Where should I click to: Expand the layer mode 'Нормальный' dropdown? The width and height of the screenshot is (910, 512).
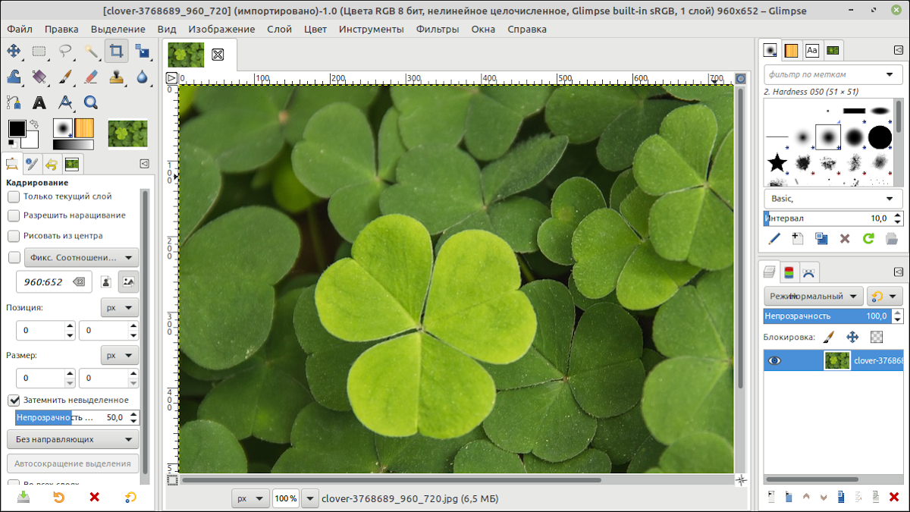[813, 296]
